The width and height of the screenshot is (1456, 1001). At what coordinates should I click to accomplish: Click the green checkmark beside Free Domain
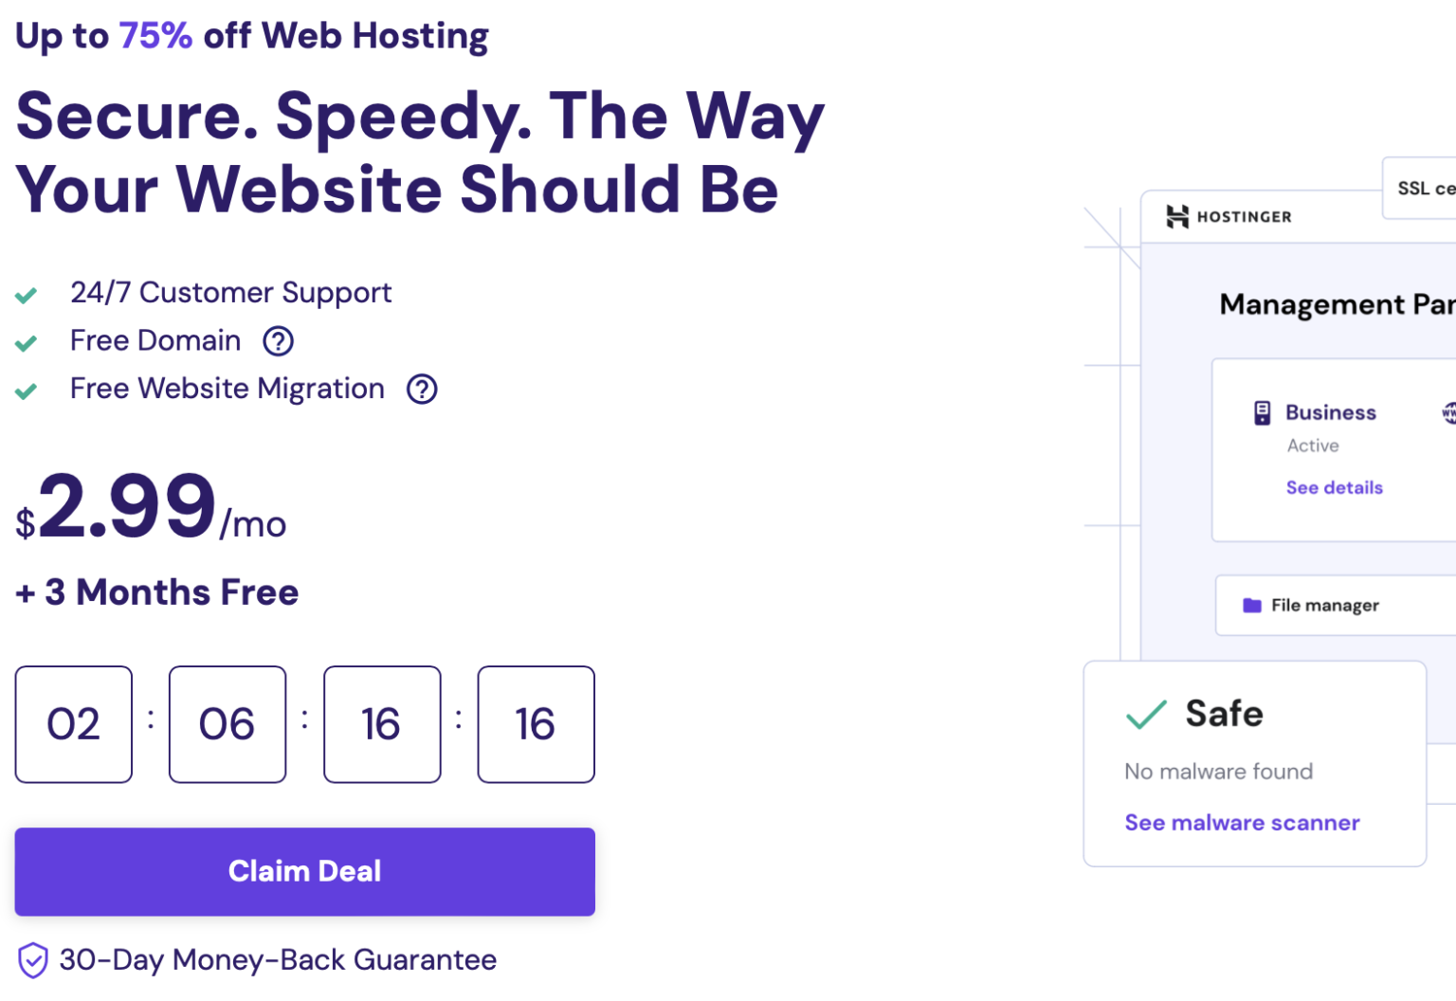(x=27, y=342)
